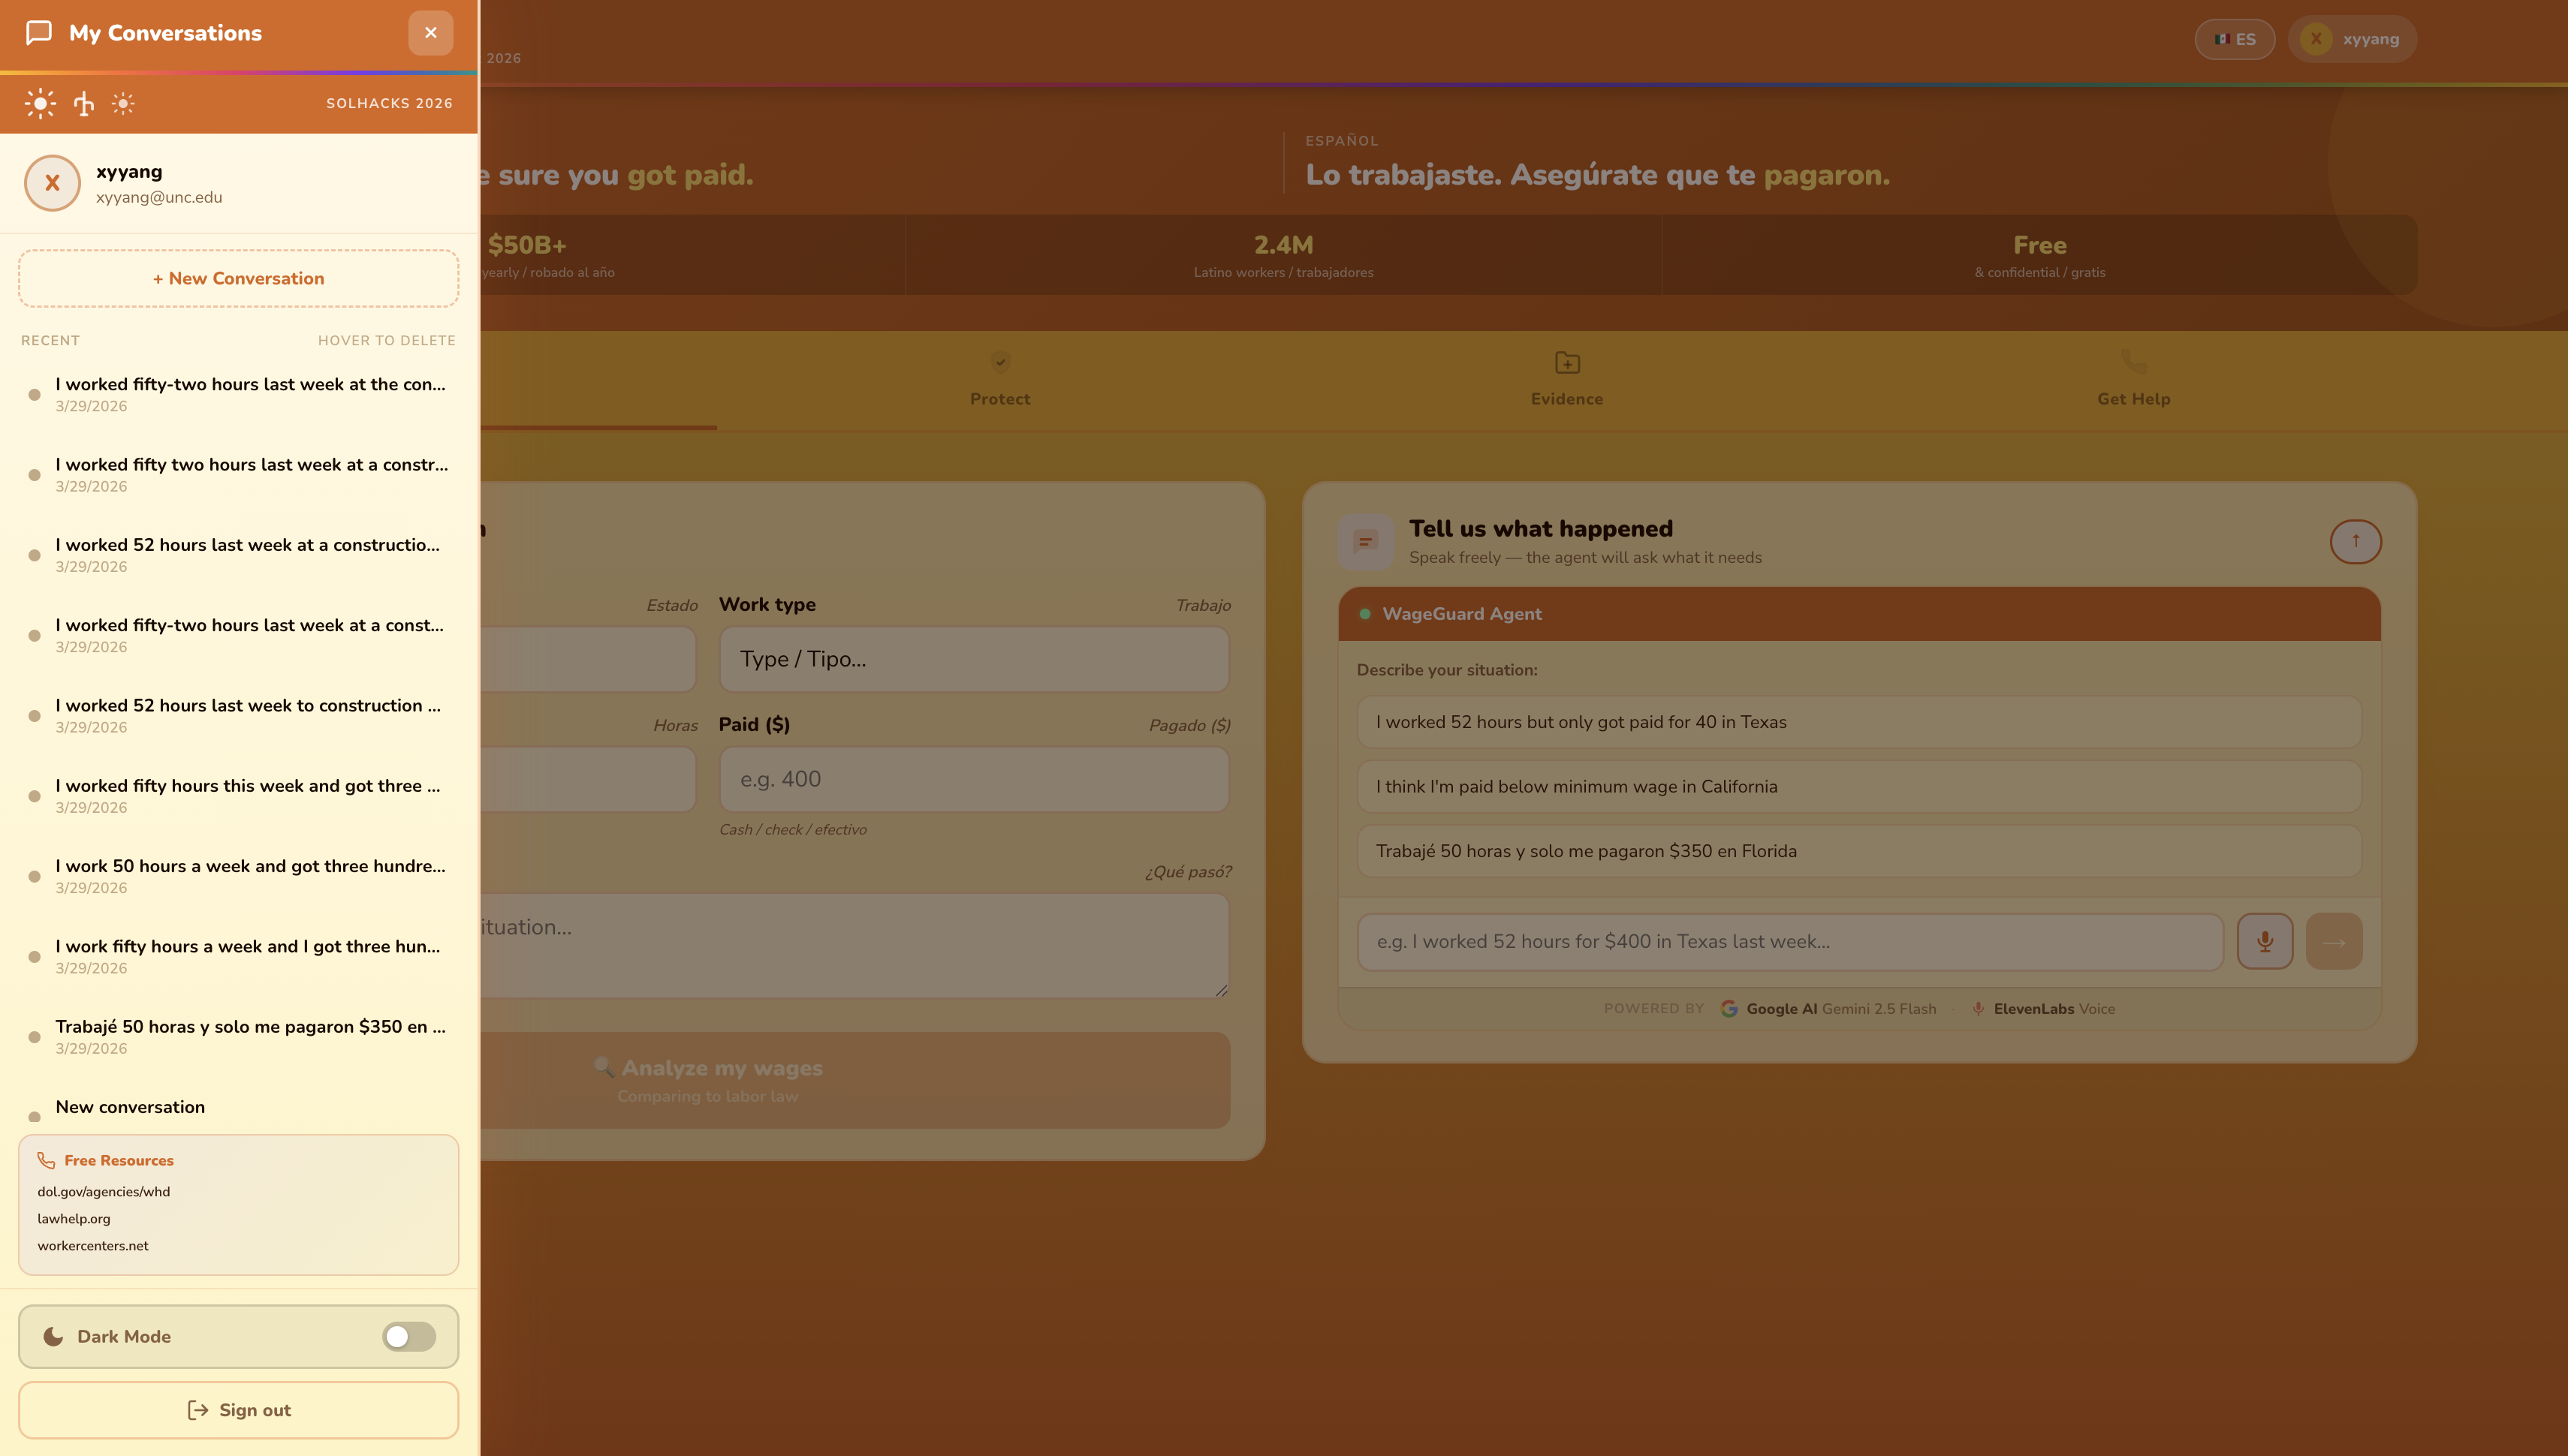
Task: Open the dol.gov/agencies/whd resource link
Action: [104, 1191]
